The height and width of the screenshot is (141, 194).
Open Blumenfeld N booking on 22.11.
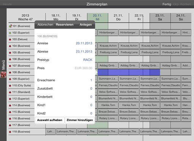point(150,98)
